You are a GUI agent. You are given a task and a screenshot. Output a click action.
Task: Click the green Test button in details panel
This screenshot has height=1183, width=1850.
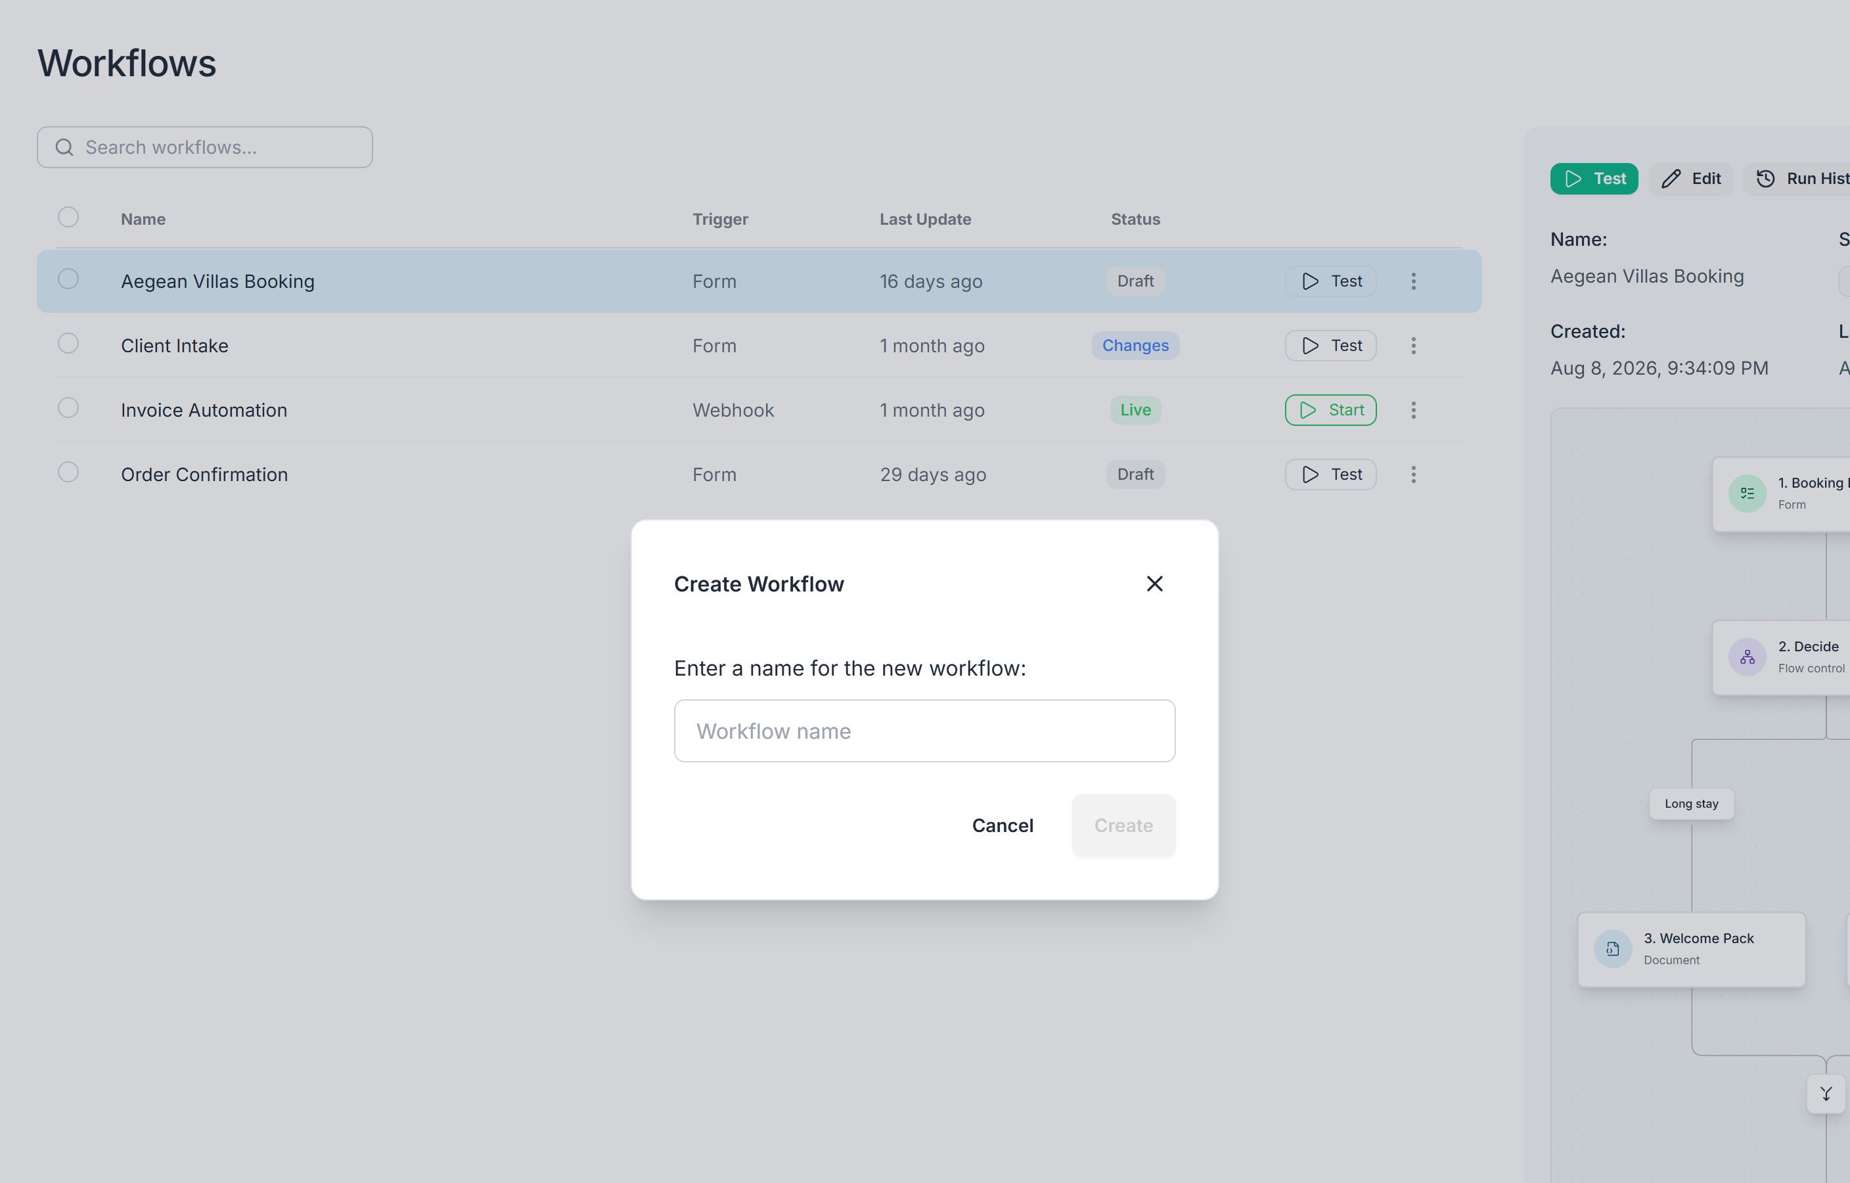click(1593, 178)
